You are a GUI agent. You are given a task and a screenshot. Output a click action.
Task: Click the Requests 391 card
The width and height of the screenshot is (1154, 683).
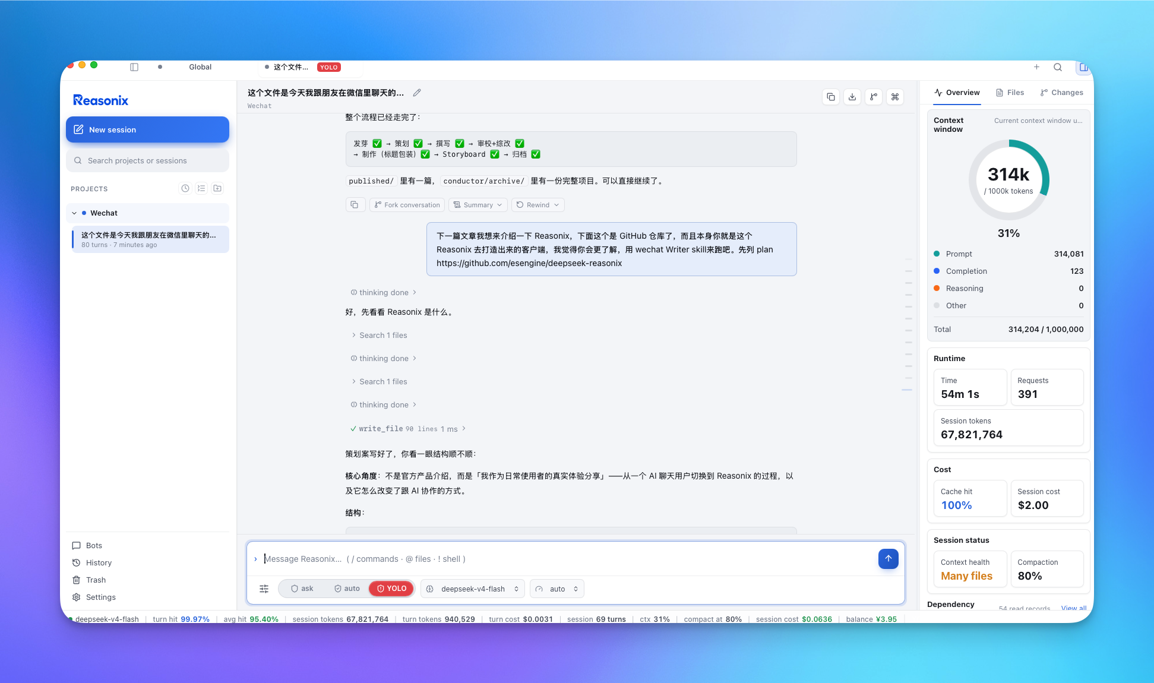1047,387
